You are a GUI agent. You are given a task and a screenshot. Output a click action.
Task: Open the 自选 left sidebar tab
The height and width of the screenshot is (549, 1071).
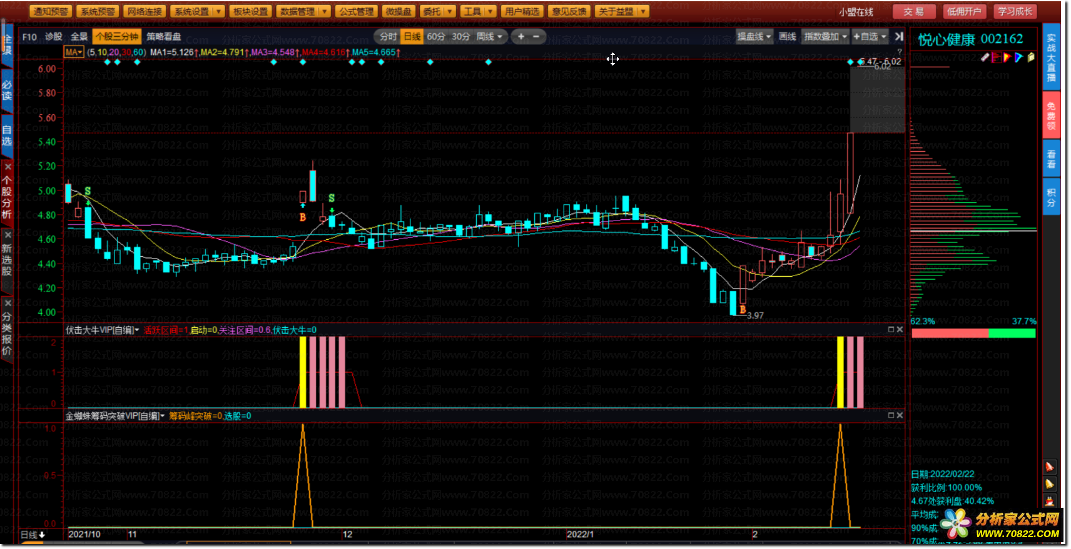click(7, 136)
